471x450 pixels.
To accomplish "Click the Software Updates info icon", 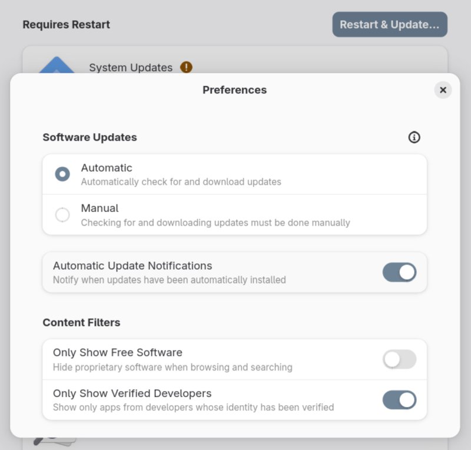I will click(x=414, y=137).
